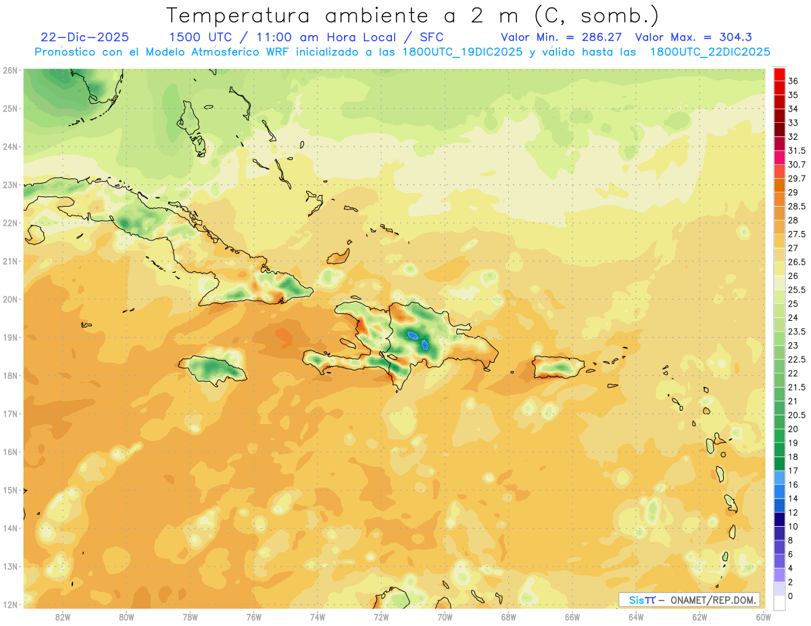
Task: Click the '29.7' color scale value
Action: pos(797,178)
